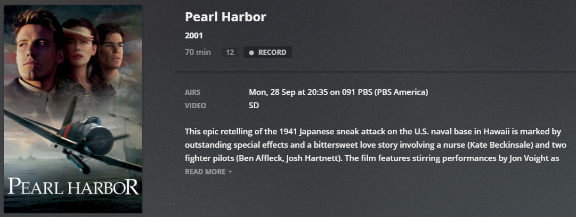576x217 pixels.
Task: Click the SD video quality value
Action: point(254,106)
